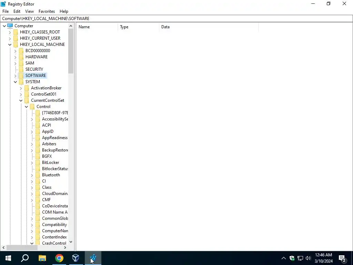353x265 pixels.
Task: Collapse the SYSTEM key arrow
Action: click(15, 82)
